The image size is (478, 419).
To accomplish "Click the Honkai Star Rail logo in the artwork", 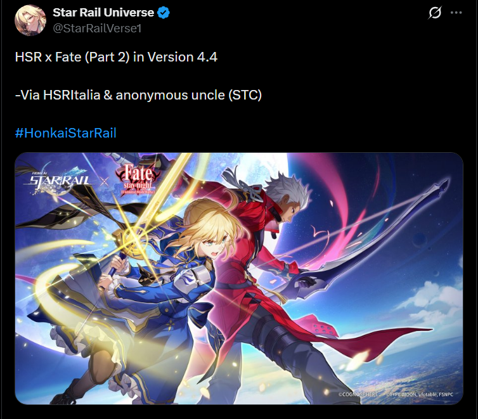I will (59, 181).
